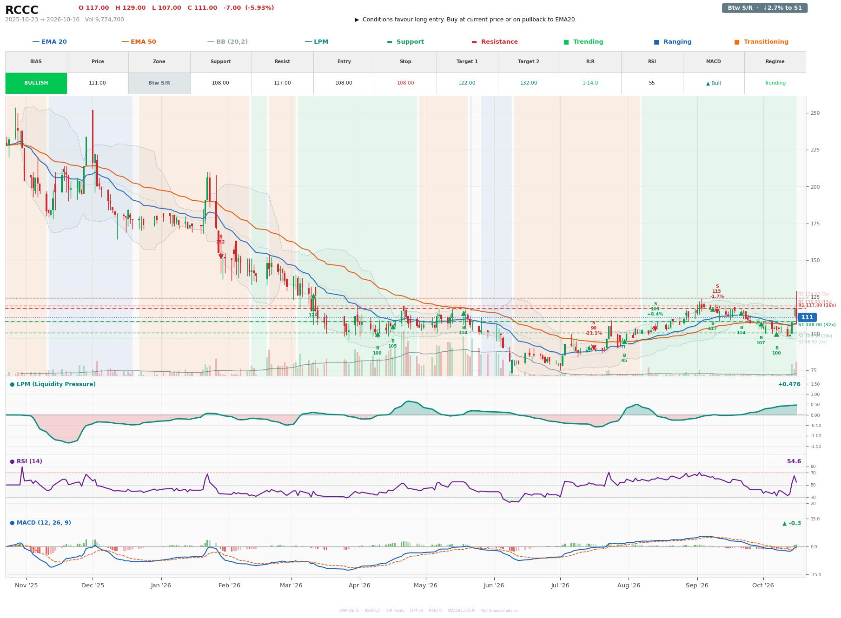Viewport: 841px width, 618px height.
Task: Click the green 126 buy arrow marker
Action: pyautogui.click(x=313, y=296)
